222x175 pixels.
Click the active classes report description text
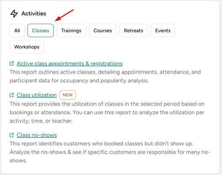[105, 76]
